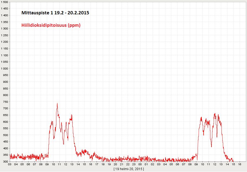The height and width of the screenshot is (172, 247).
Task: Pick the x-axis hour label "20"
Action: tap(115, 164)
